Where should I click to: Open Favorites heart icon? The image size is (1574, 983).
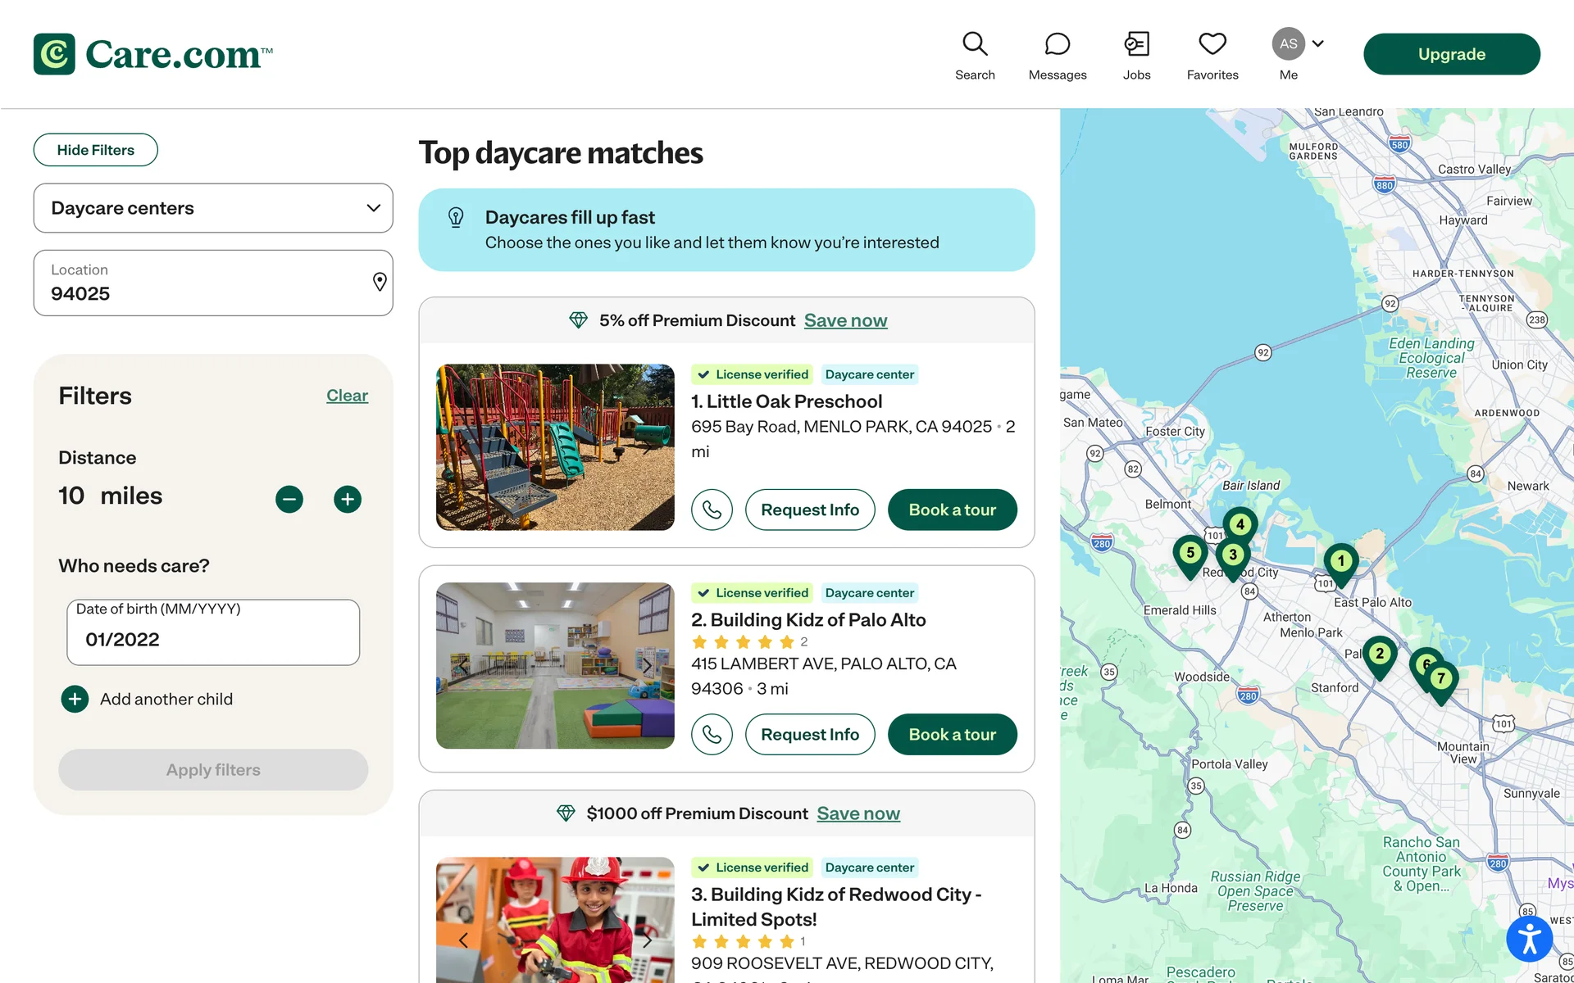coord(1212,44)
